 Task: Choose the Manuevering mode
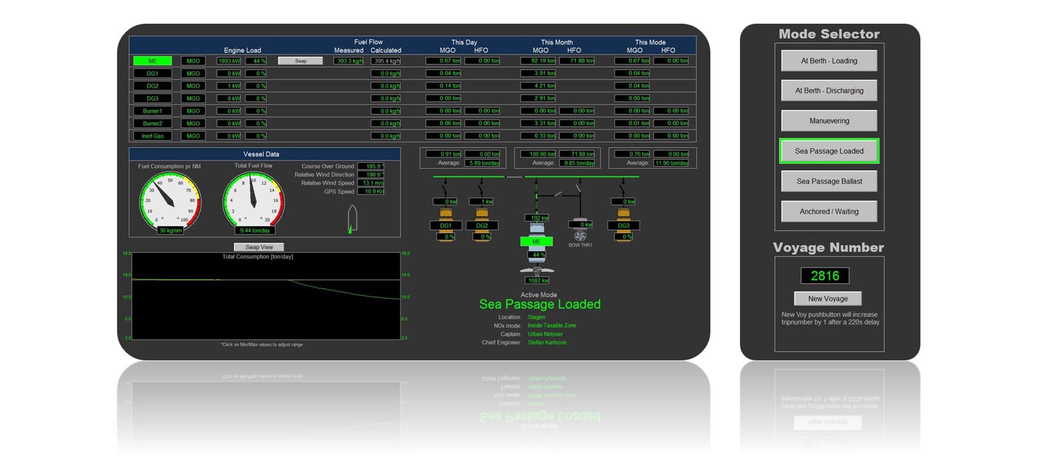pos(829,121)
